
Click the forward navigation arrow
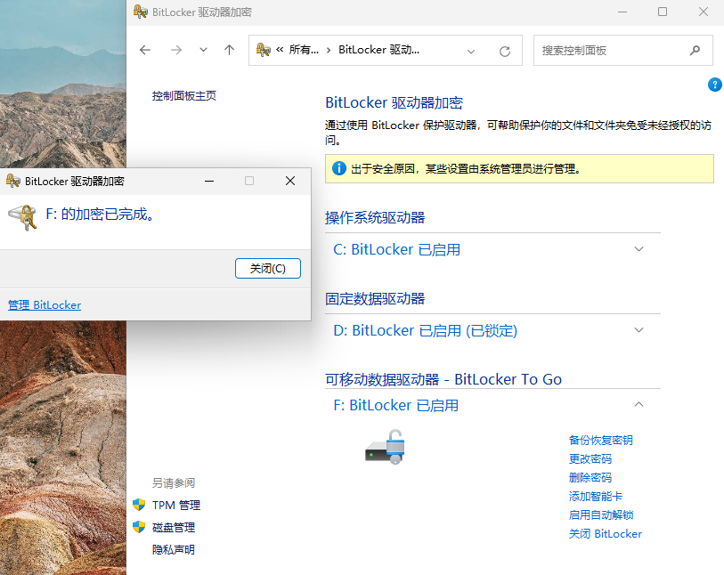[x=175, y=51]
